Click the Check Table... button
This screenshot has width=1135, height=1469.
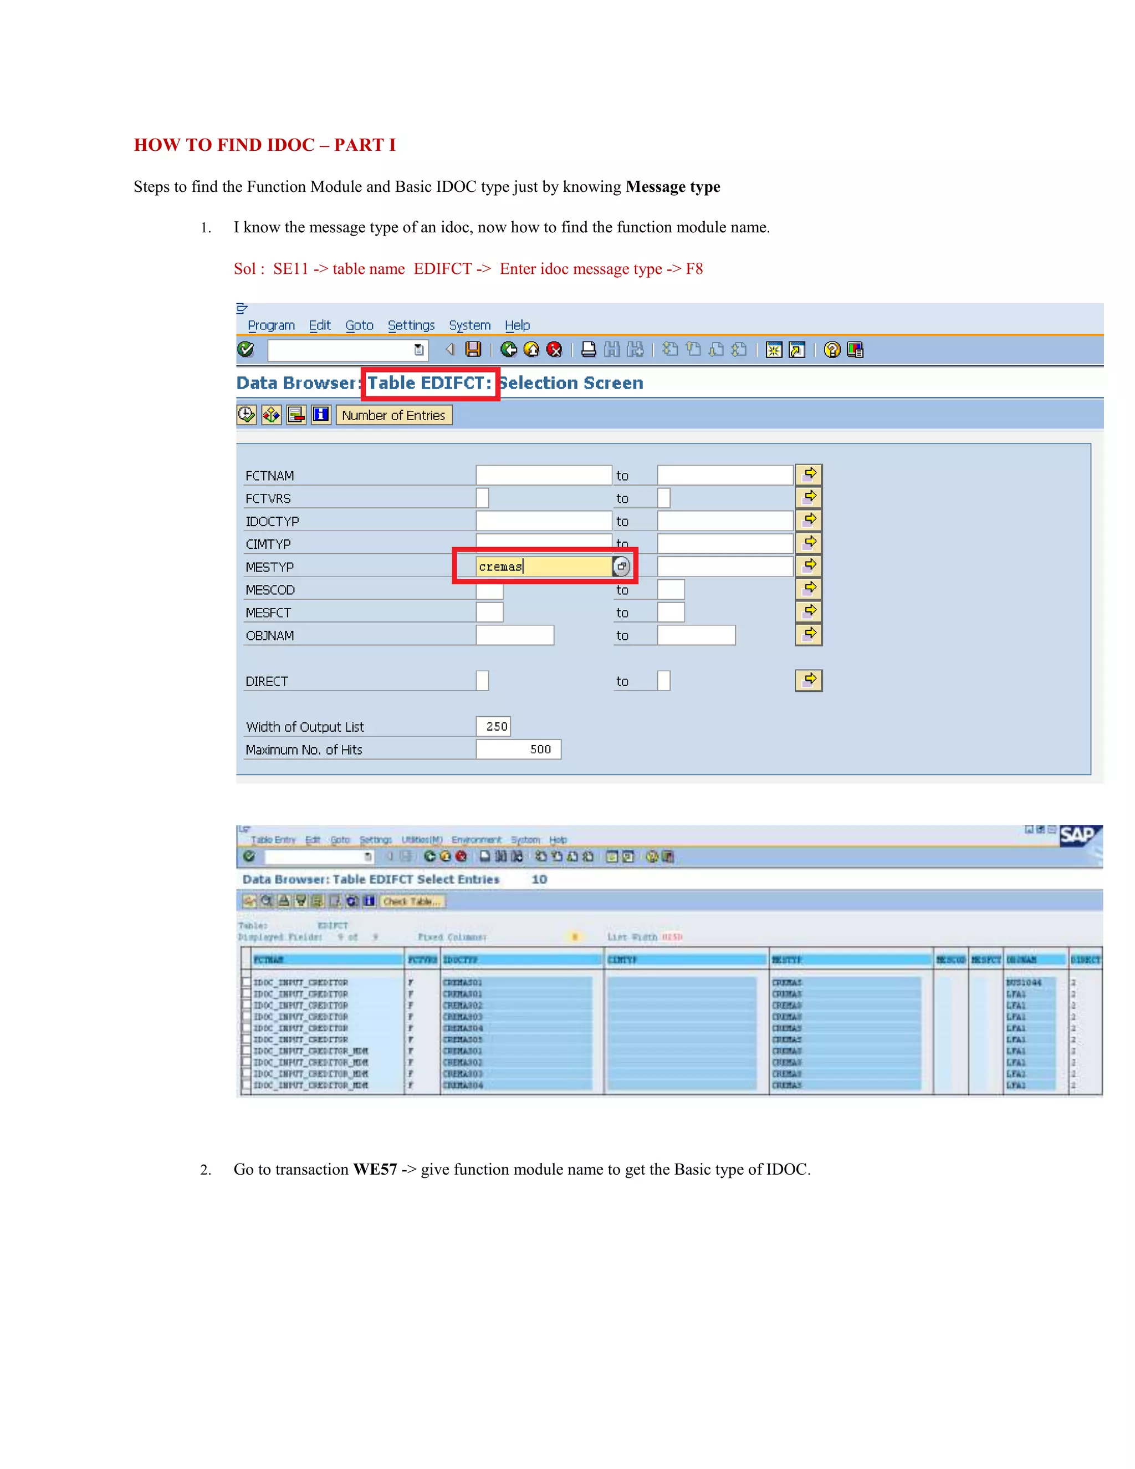pyautogui.click(x=412, y=901)
